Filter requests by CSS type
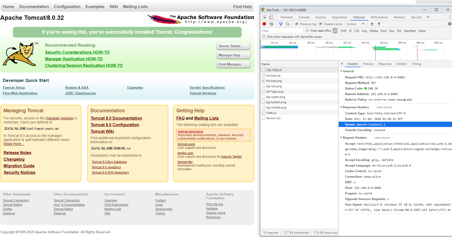The height and width of the screenshot is (237, 452). (x=357, y=31)
